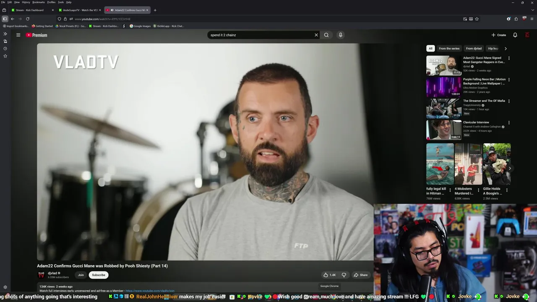537x302 pixels.
Task: Open the red extension icon with 473 badge
Action: 524,18
